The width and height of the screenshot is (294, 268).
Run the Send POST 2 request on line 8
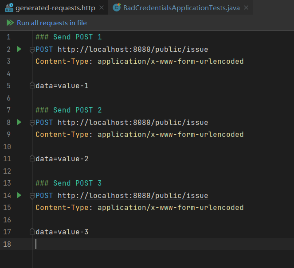click(19, 122)
